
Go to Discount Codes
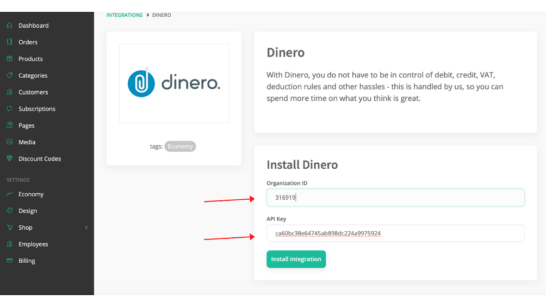coord(40,159)
